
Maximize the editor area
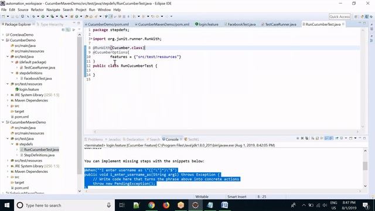pyautogui.click(x=364, y=23)
